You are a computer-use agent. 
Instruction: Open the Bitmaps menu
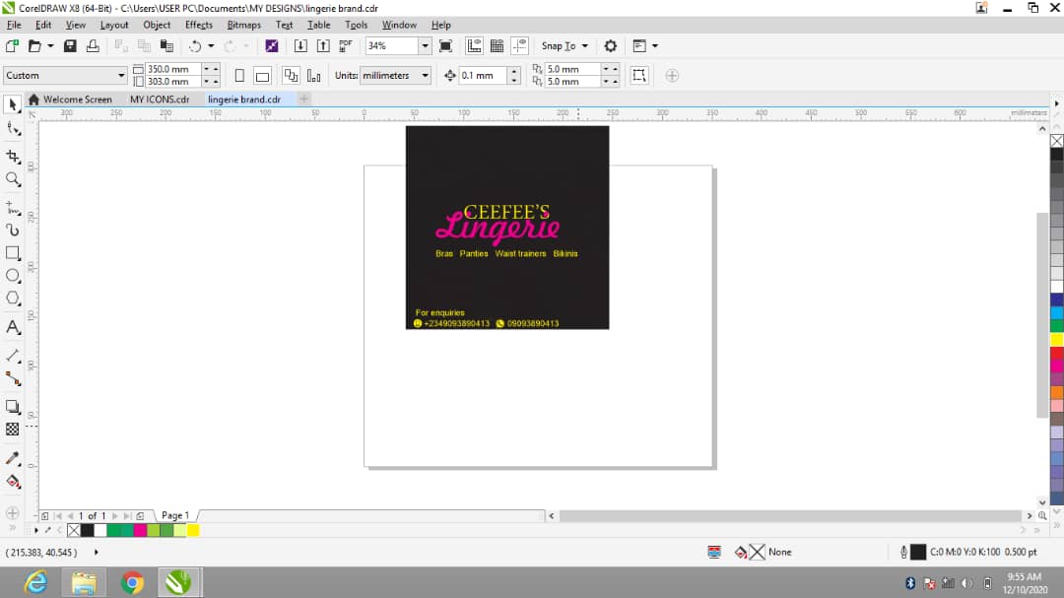click(x=243, y=25)
